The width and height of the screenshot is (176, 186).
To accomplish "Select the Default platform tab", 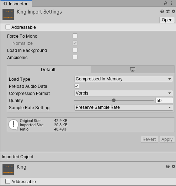I will coord(49,69).
